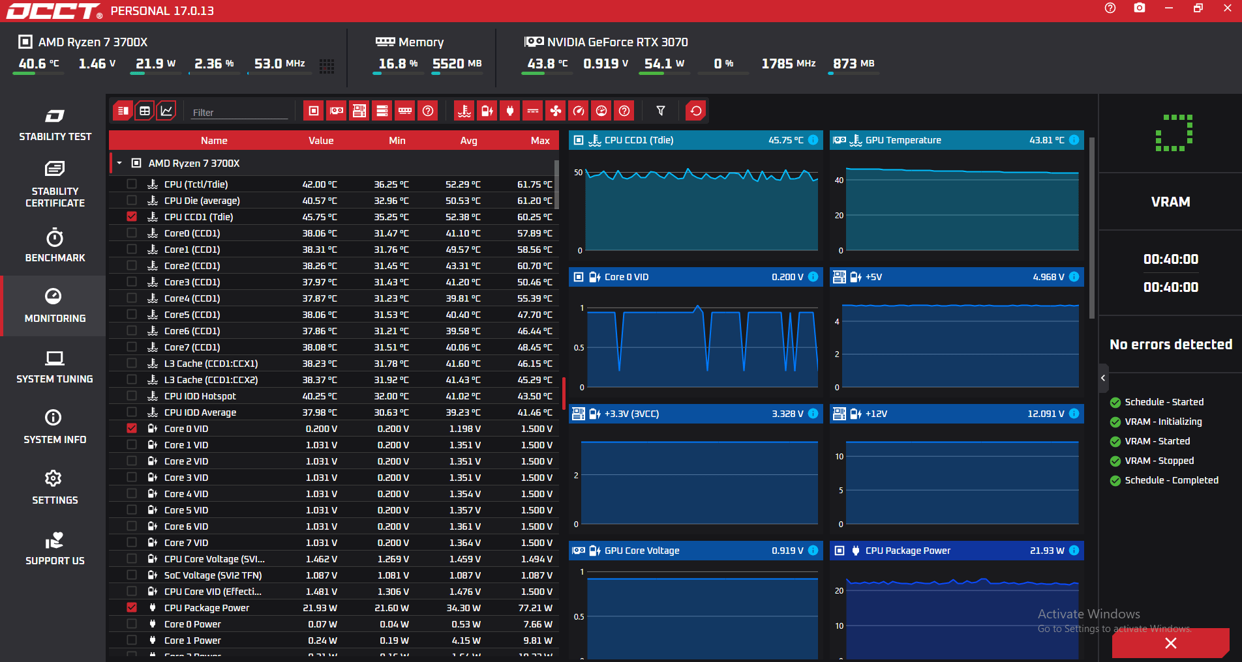The width and height of the screenshot is (1242, 662).
Task: Click the graphs panel vertical scrollbar
Action: (x=1092, y=227)
